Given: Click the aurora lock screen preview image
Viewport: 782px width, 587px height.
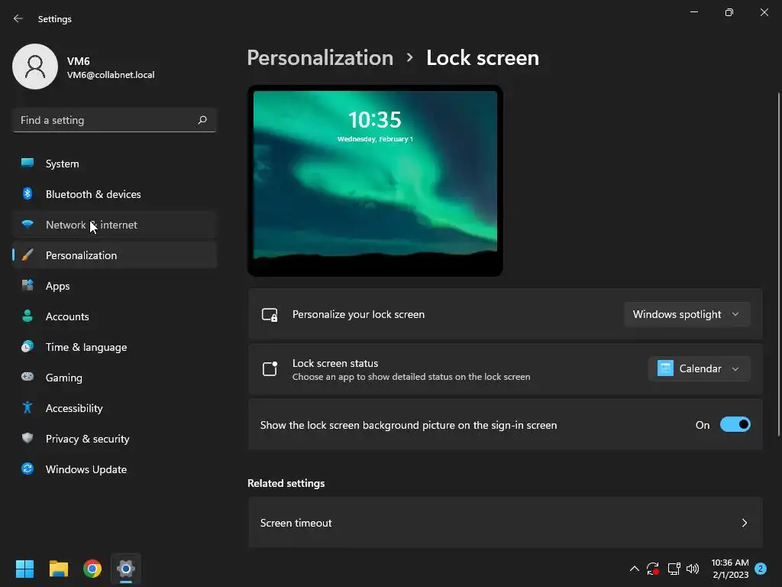Looking at the screenshot, I should (375, 180).
